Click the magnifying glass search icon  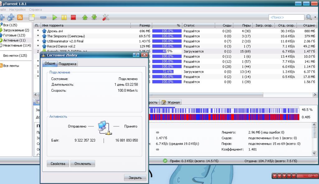tap(309, 17)
